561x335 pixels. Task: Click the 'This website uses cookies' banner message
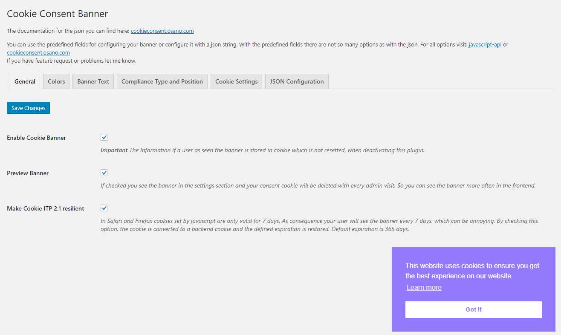coord(472,271)
